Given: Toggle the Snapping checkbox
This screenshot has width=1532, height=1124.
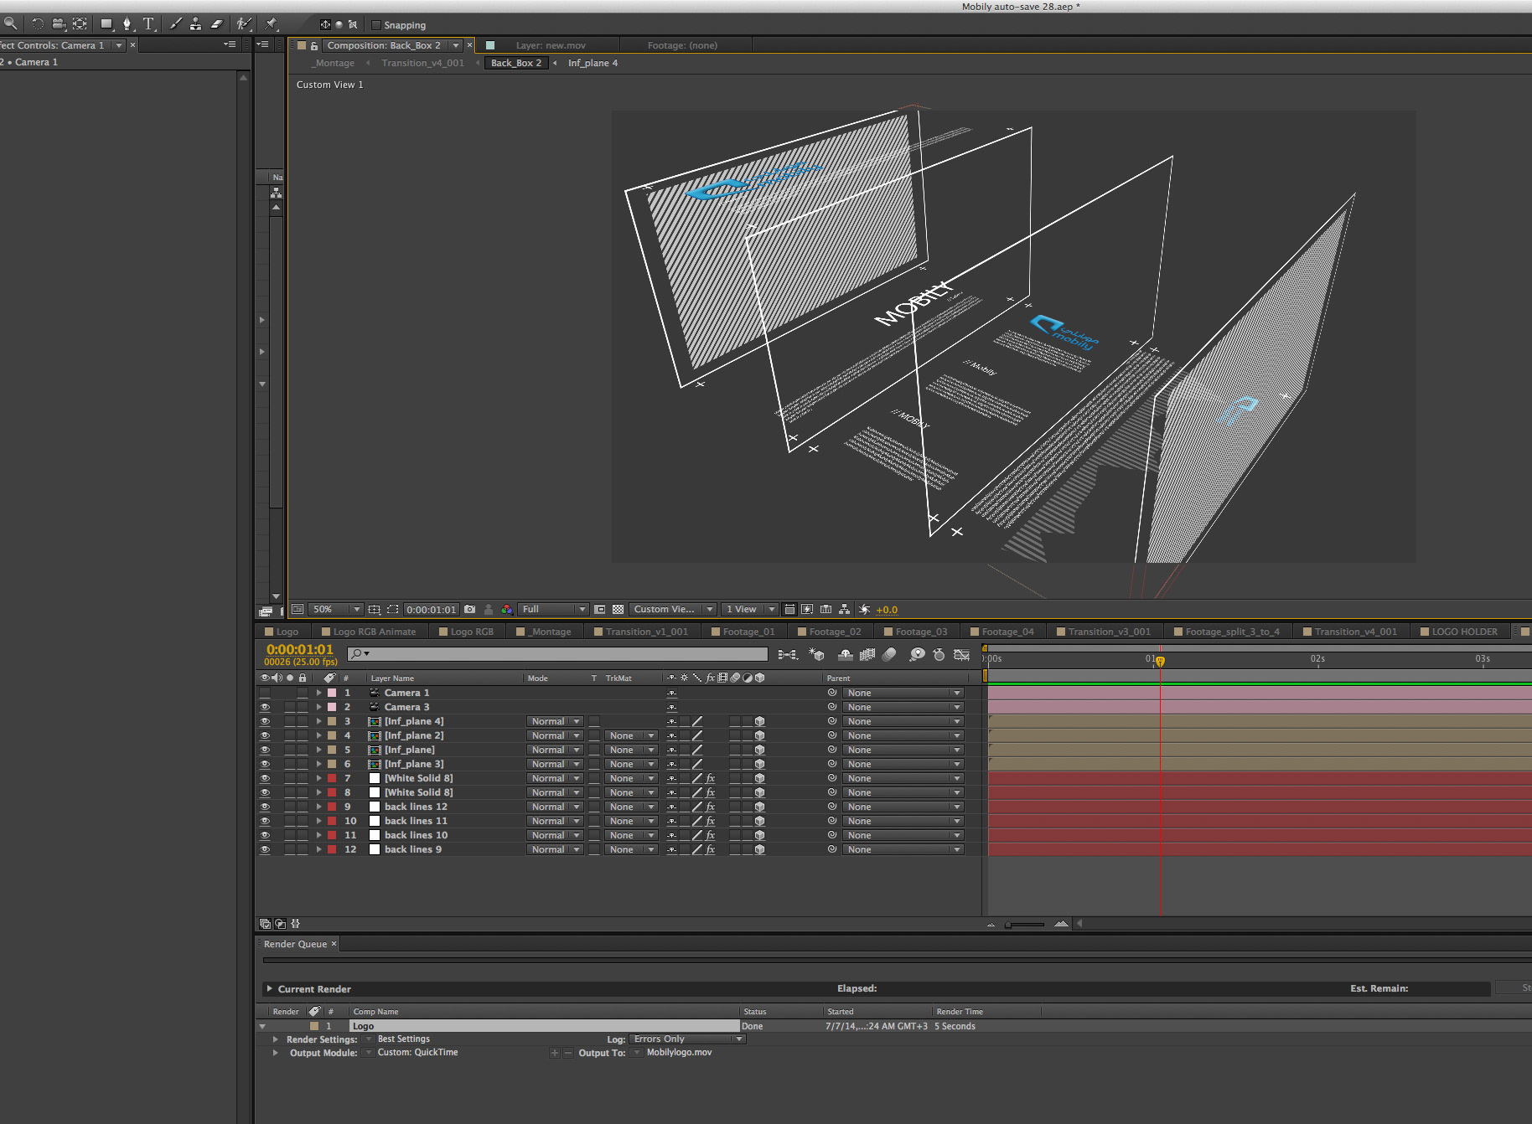Looking at the screenshot, I should click(375, 25).
